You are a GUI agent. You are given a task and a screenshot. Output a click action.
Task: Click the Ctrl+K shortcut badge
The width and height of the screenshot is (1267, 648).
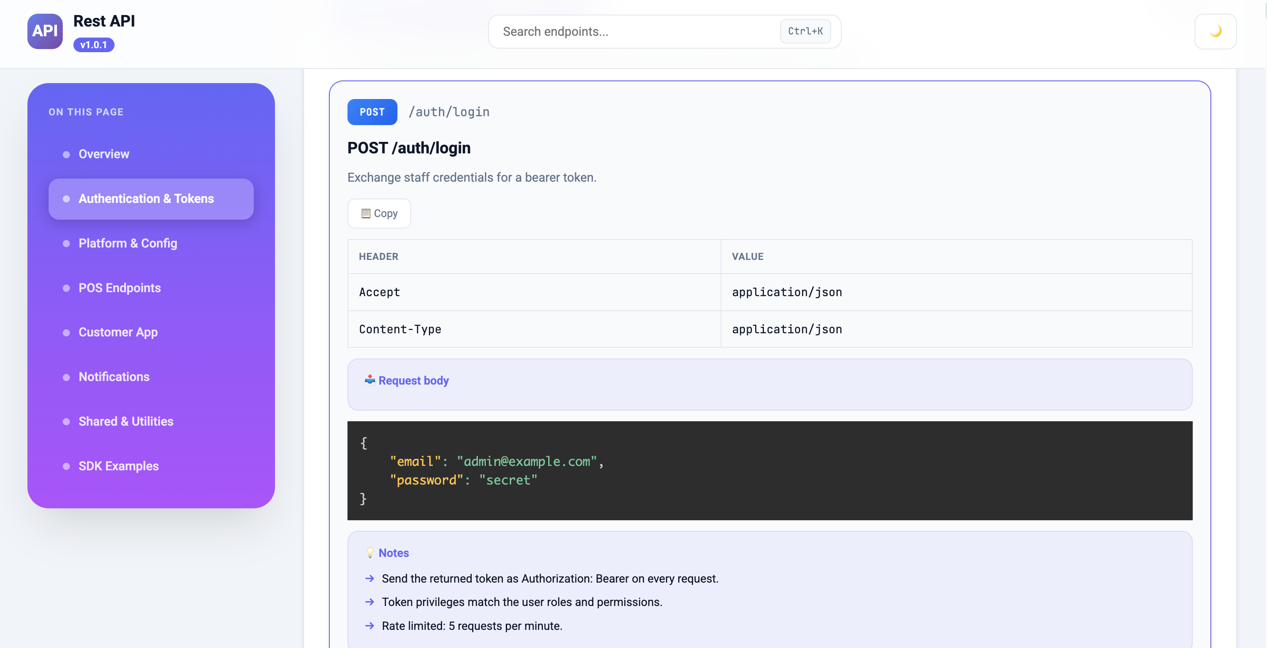(805, 31)
